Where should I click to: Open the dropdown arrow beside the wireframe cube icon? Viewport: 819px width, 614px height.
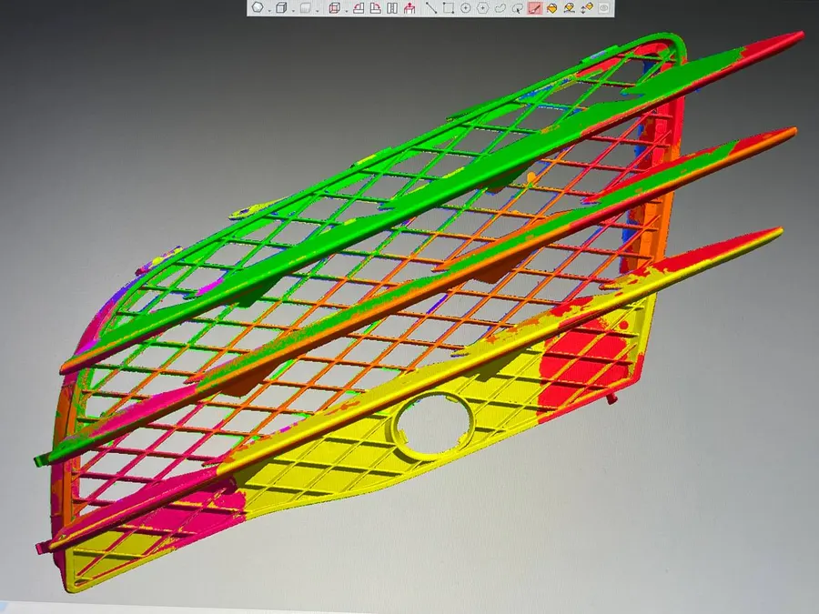point(346,10)
